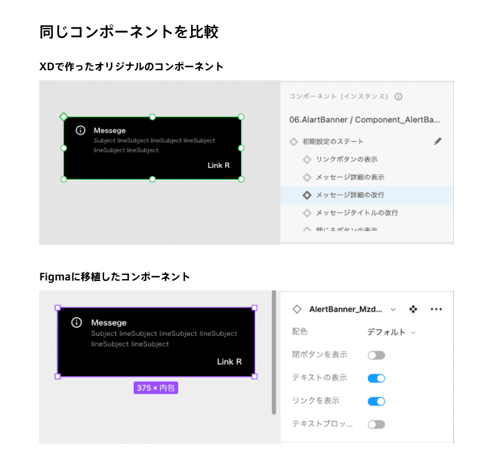
Task: Click diamond icon next to 初期設定のステート
Action: [x=294, y=142]
